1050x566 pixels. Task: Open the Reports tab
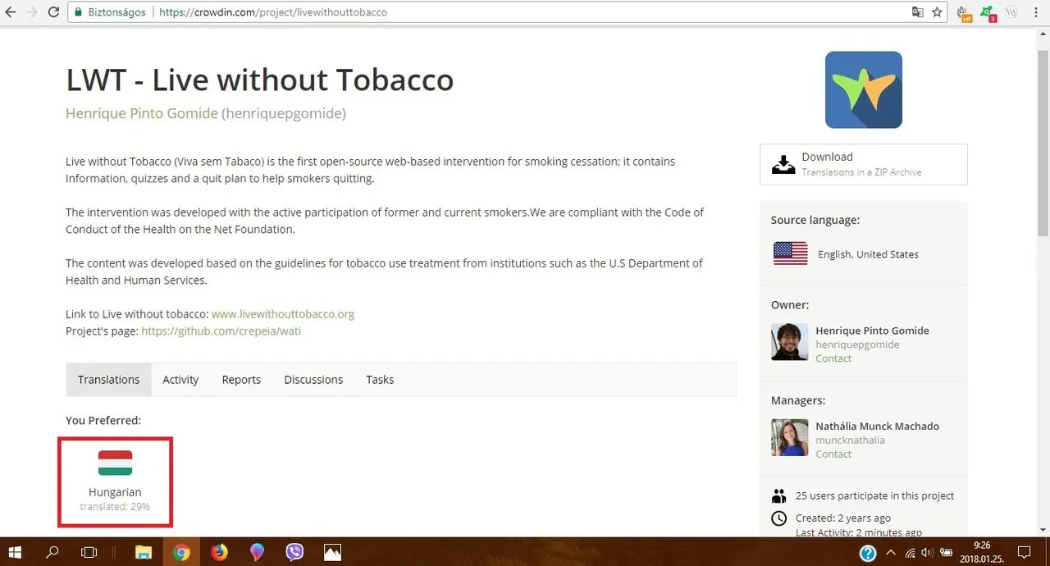tap(241, 380)
